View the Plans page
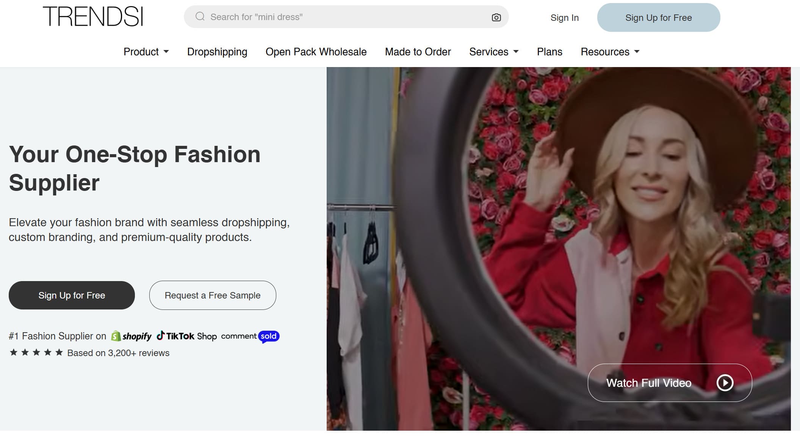The width and height of the screenshot is (800, 436). (550, 52)
